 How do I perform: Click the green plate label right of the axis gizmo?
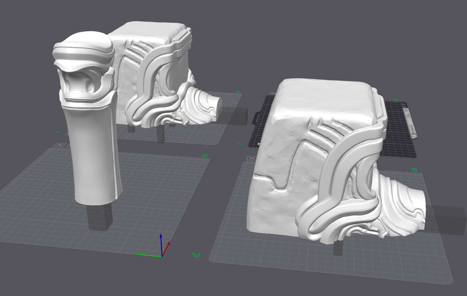click(196, 255)
